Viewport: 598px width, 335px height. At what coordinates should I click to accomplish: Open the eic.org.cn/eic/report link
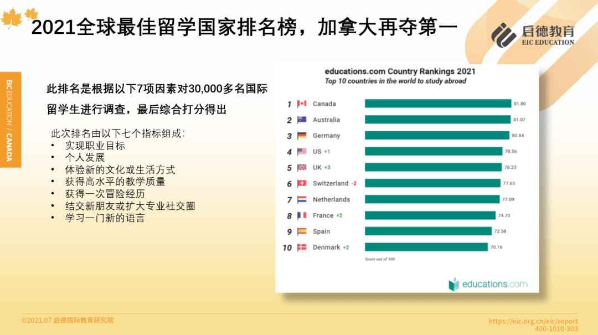(533, 321)
